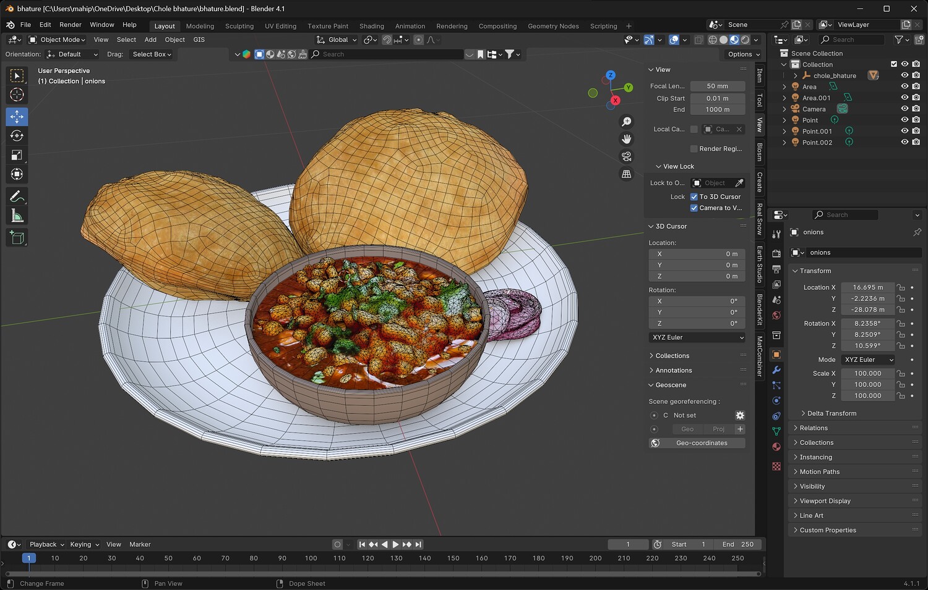Pin the onions properties context
928x590 pixels.
coord(917,232)
